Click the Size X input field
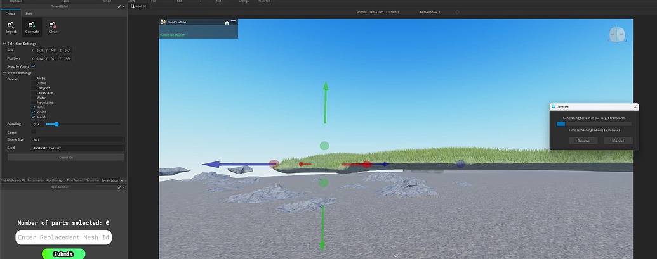This screenshot has width=657, height=259. pos(40,50)
